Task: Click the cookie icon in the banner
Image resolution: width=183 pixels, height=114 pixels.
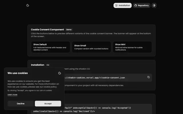Action: [59, 73]
